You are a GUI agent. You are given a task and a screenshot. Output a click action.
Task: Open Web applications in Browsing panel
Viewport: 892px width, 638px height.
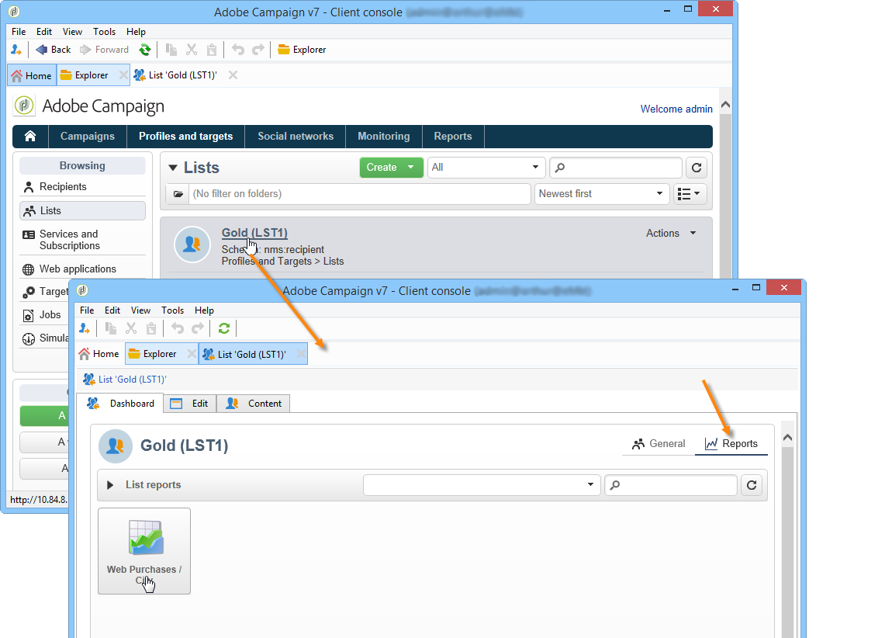click(82, 269)
